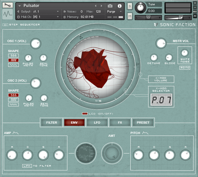This screenshot has width=198, height=177.
Task: Switch to the LFO tab
Action: (97, 122)
